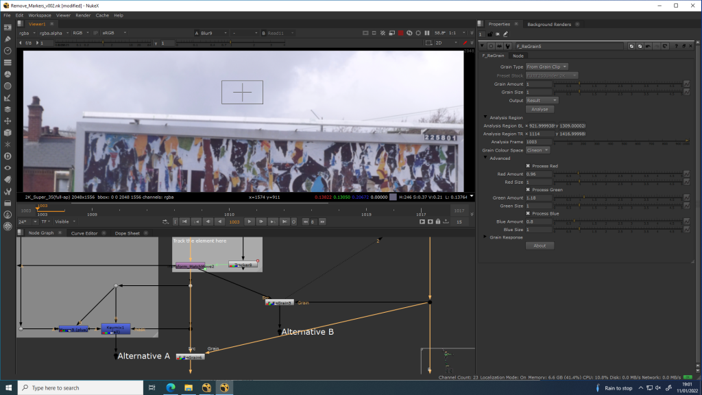Adjust the Green Amount slider
This screenshot has height=395, width=702.
(x=618, y=197)
